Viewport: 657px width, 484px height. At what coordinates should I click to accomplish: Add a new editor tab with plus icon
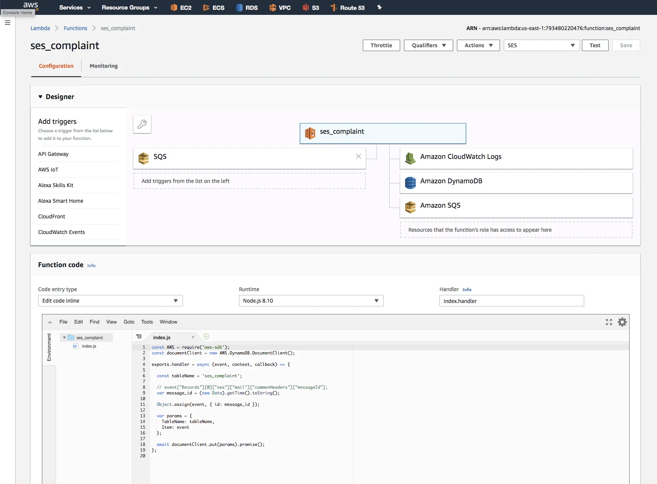click(x=206, y=337)
